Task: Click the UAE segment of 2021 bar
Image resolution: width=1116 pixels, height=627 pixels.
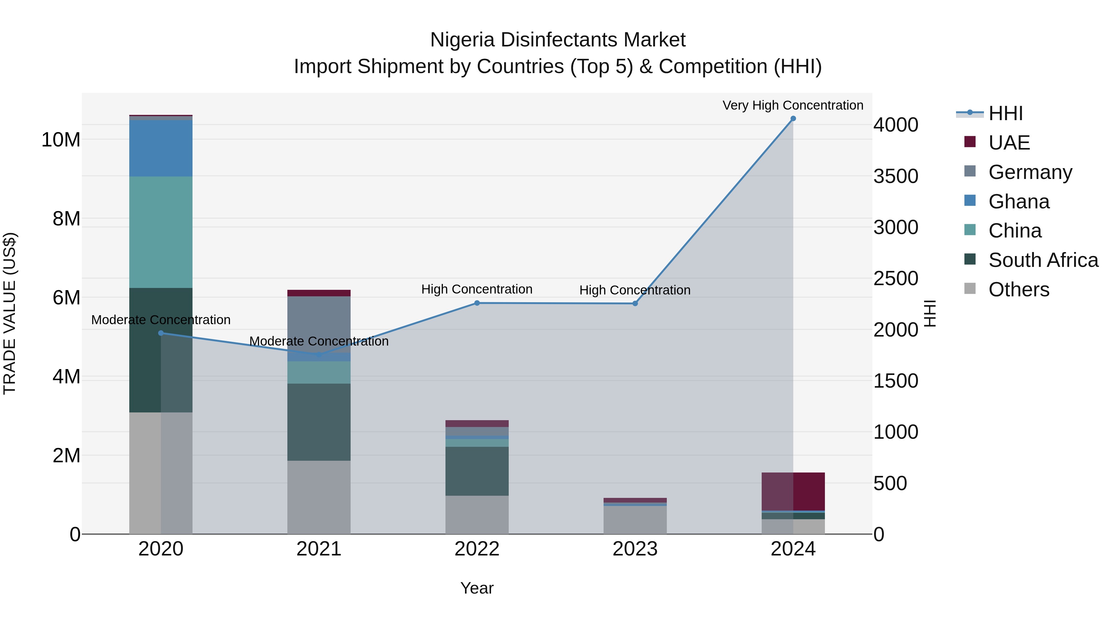Action: 319,293
